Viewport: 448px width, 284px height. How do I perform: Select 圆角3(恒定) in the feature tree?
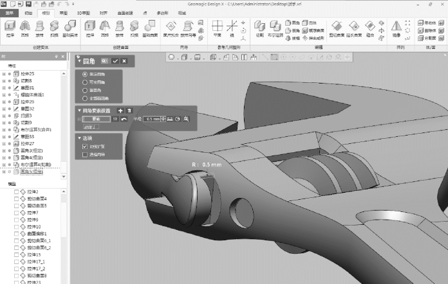coord(32,150)
